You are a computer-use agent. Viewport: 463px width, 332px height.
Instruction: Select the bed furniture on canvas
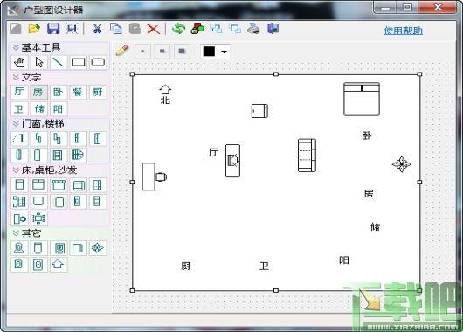tap(362, 100)
